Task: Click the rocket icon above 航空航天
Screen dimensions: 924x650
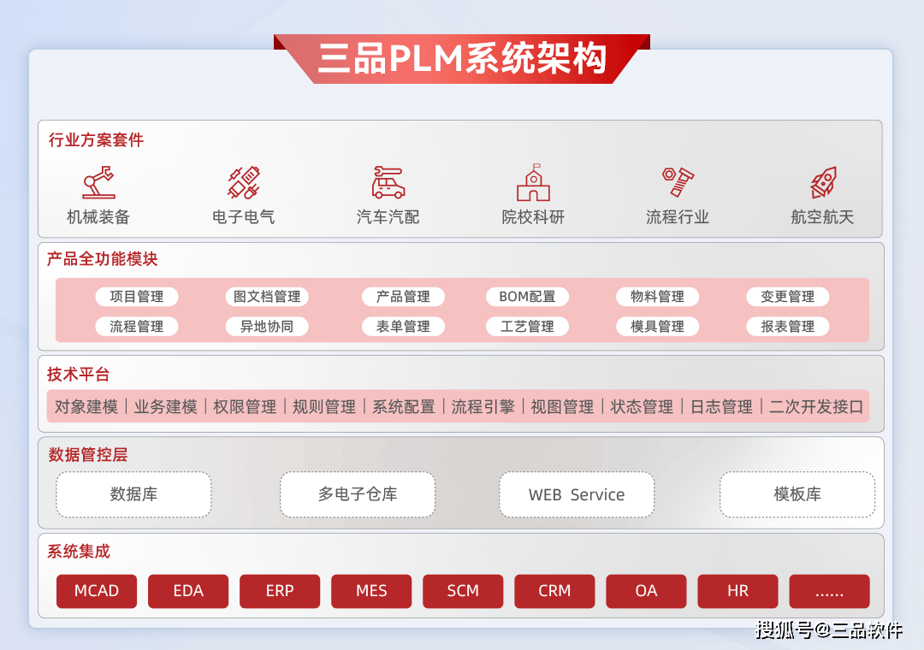Action: (823, 182)
